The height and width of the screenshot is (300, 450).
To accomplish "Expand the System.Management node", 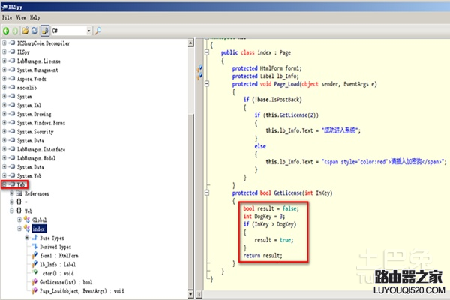I will 4,70.
